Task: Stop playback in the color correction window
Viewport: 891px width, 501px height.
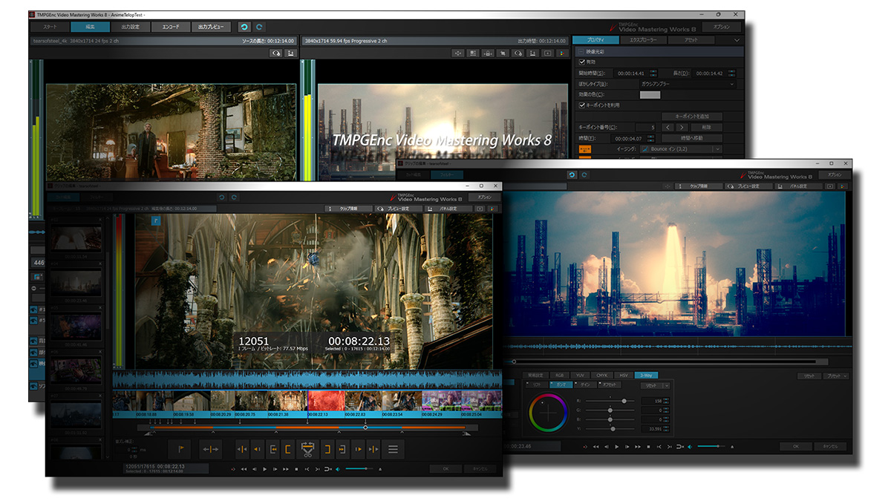Action: pyautogui.click(x=648, y=447)
